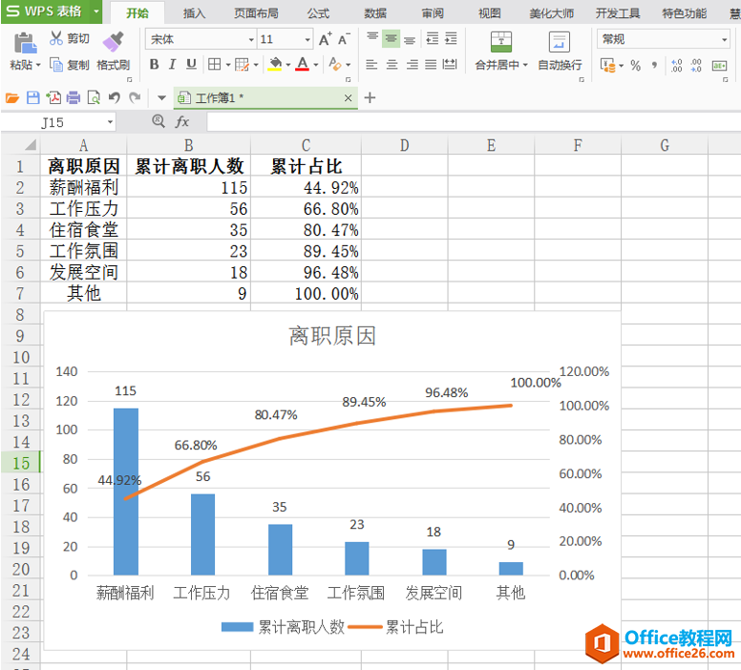Image resolution: width=741 pixels, height=670 pixels.
Task: Export to PDF icon
Action: pos(53,97)
